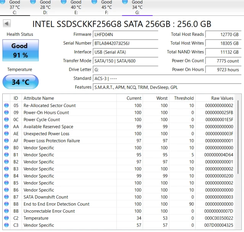This screenshot has width=244, height=232.
Task: Click Total Host Reads value 12770 GB
Action: [223, 34]
